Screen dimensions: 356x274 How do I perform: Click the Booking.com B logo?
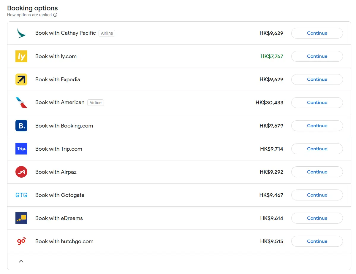pyautogui.click(x=21, y=126)
